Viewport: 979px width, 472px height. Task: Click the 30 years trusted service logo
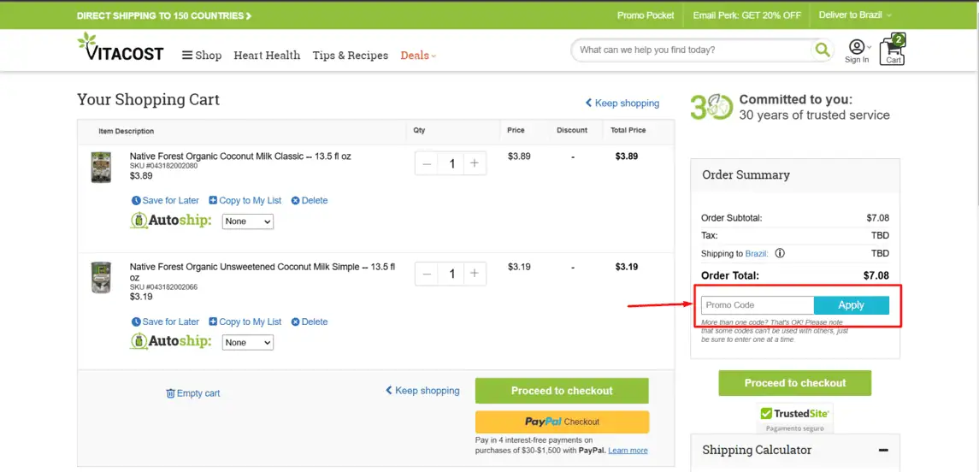711,108
